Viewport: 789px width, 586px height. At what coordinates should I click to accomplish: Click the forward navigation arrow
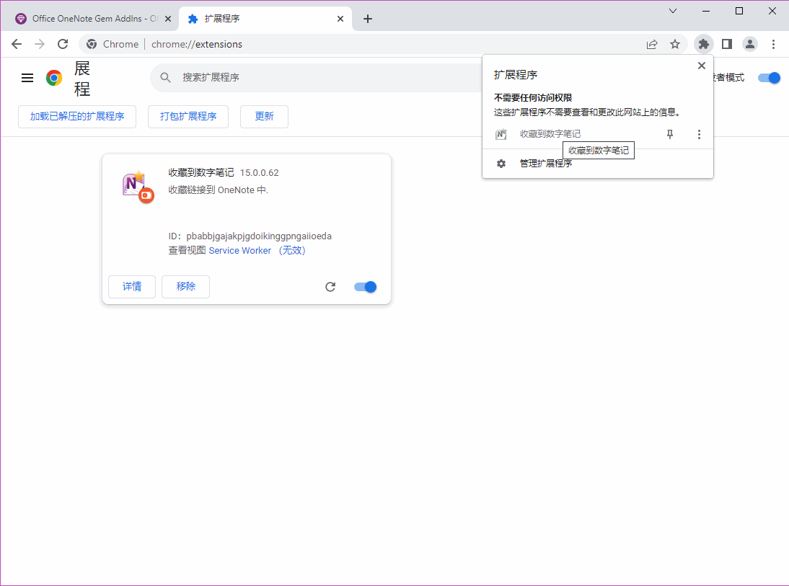click(39, 44)
